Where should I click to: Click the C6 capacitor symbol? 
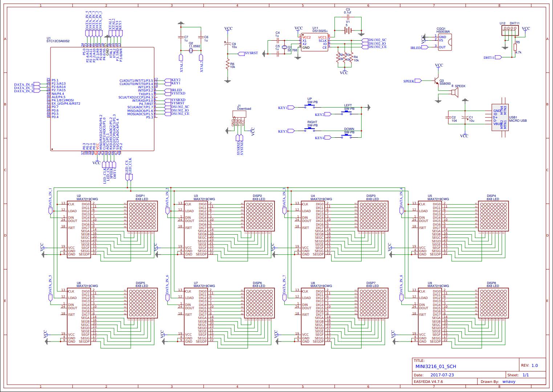[x=201, y=37]
